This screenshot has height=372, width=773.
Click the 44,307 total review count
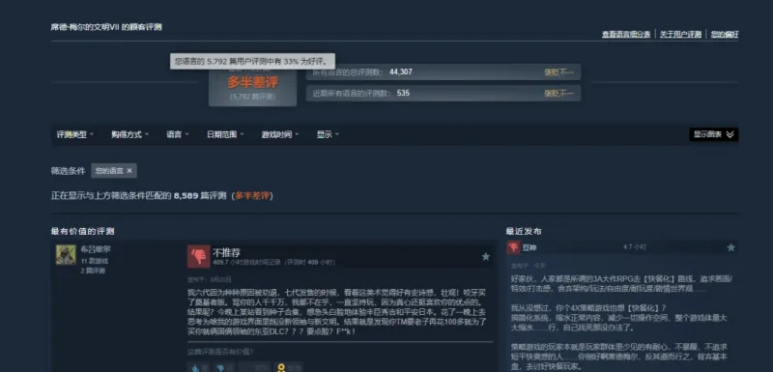pos(400,72)
